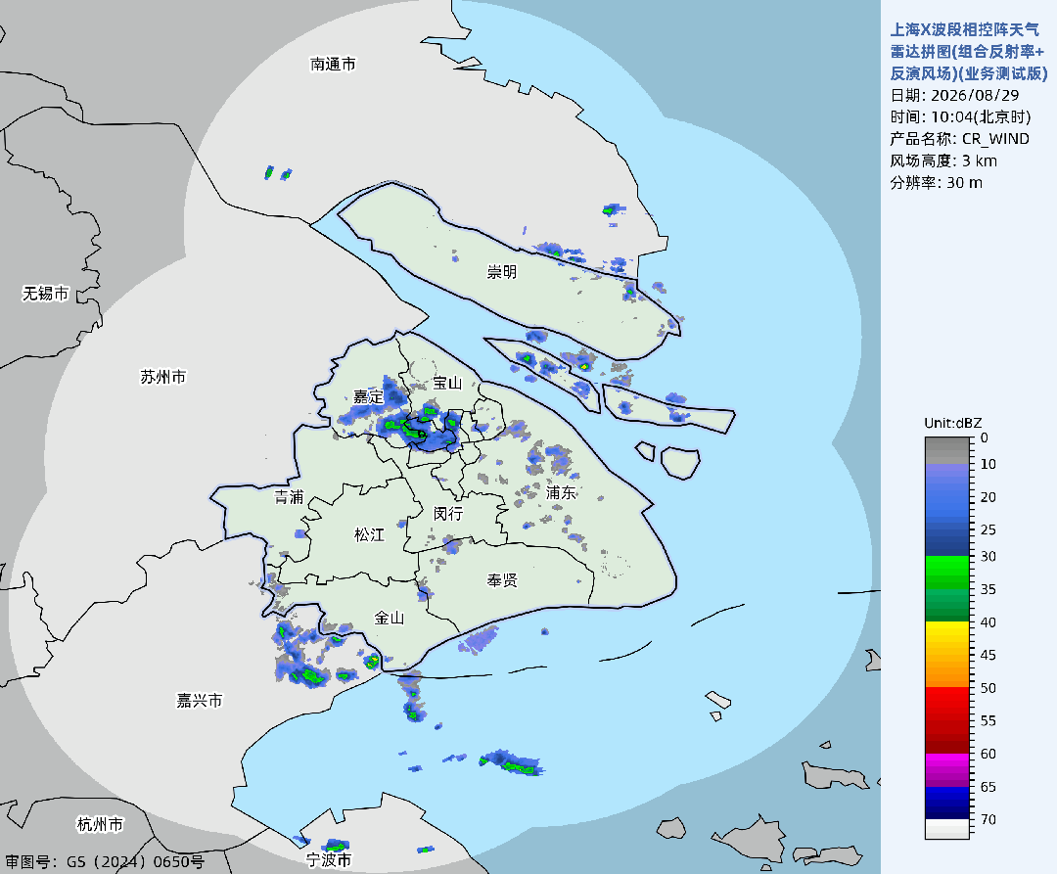
Task: Click the 杭州市 city label
Action: coord(101,824)
